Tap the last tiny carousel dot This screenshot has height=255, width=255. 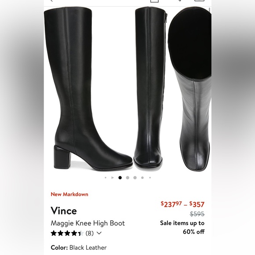click(150, 178)
